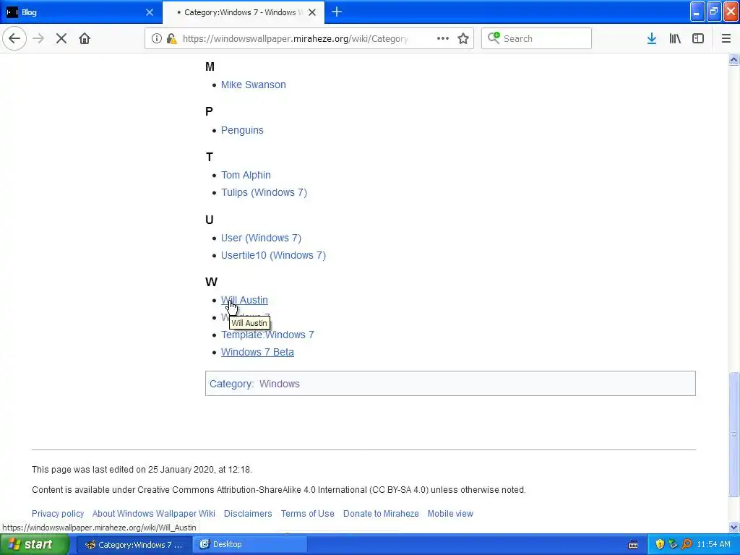Open a new browser tab
Image resolution: width=740 pixels, height=555 pixels.
pyautogui.click(x=337, y=12)
